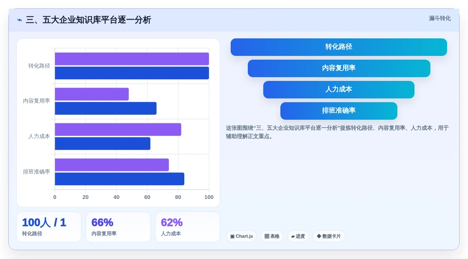
Task: Select the 排班准确率 funnel stage
Action: coord(339,111)
